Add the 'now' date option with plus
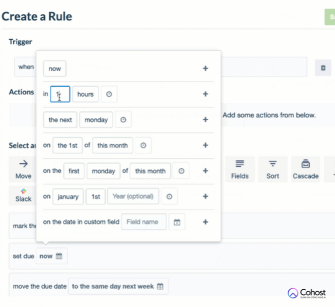335x307 pixels. tap(205, 68)
